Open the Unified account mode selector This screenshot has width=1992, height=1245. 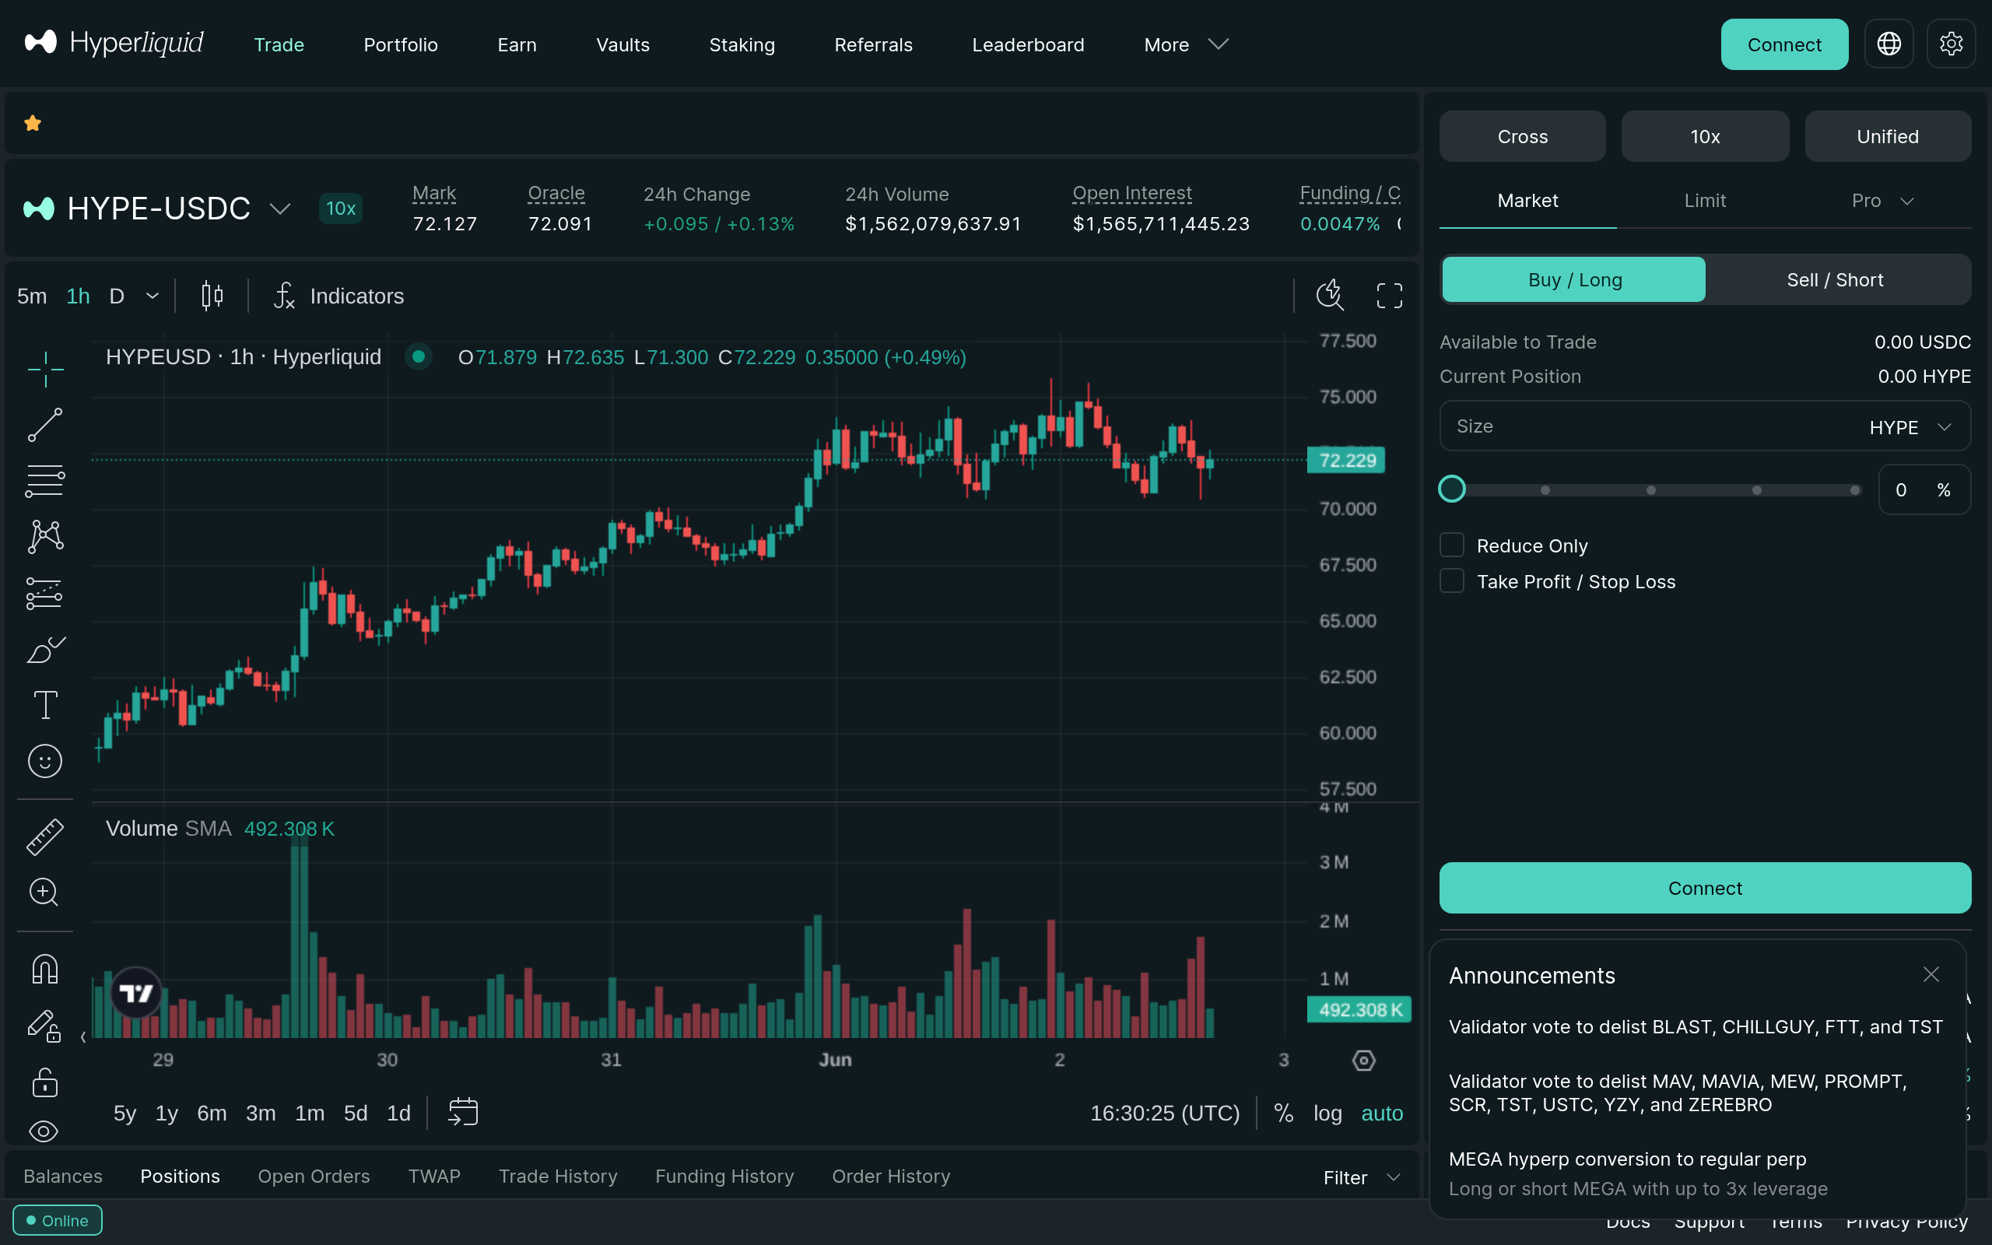coord(1888,137)
